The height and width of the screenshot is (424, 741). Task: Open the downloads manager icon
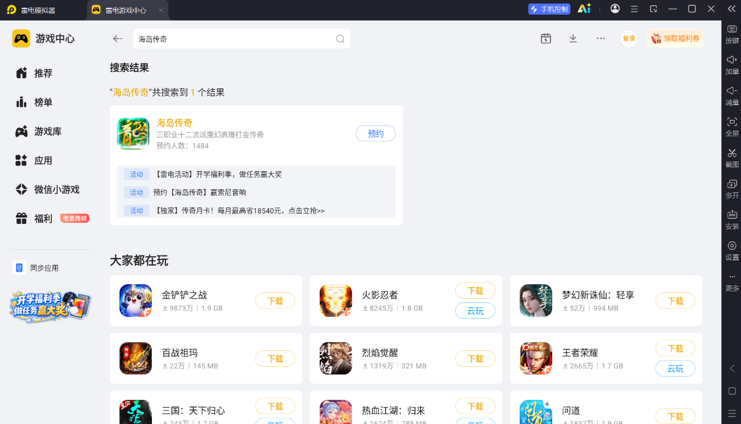coord(573,39)
